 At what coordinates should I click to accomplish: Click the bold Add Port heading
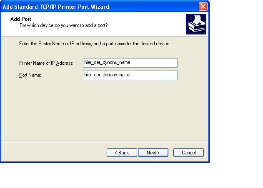click(20, 19)
